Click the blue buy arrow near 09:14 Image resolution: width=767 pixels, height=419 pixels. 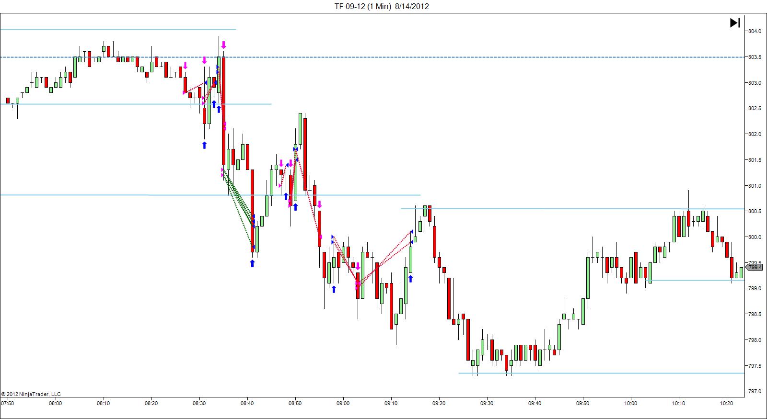pyautogui.click(x=410, y=278)
